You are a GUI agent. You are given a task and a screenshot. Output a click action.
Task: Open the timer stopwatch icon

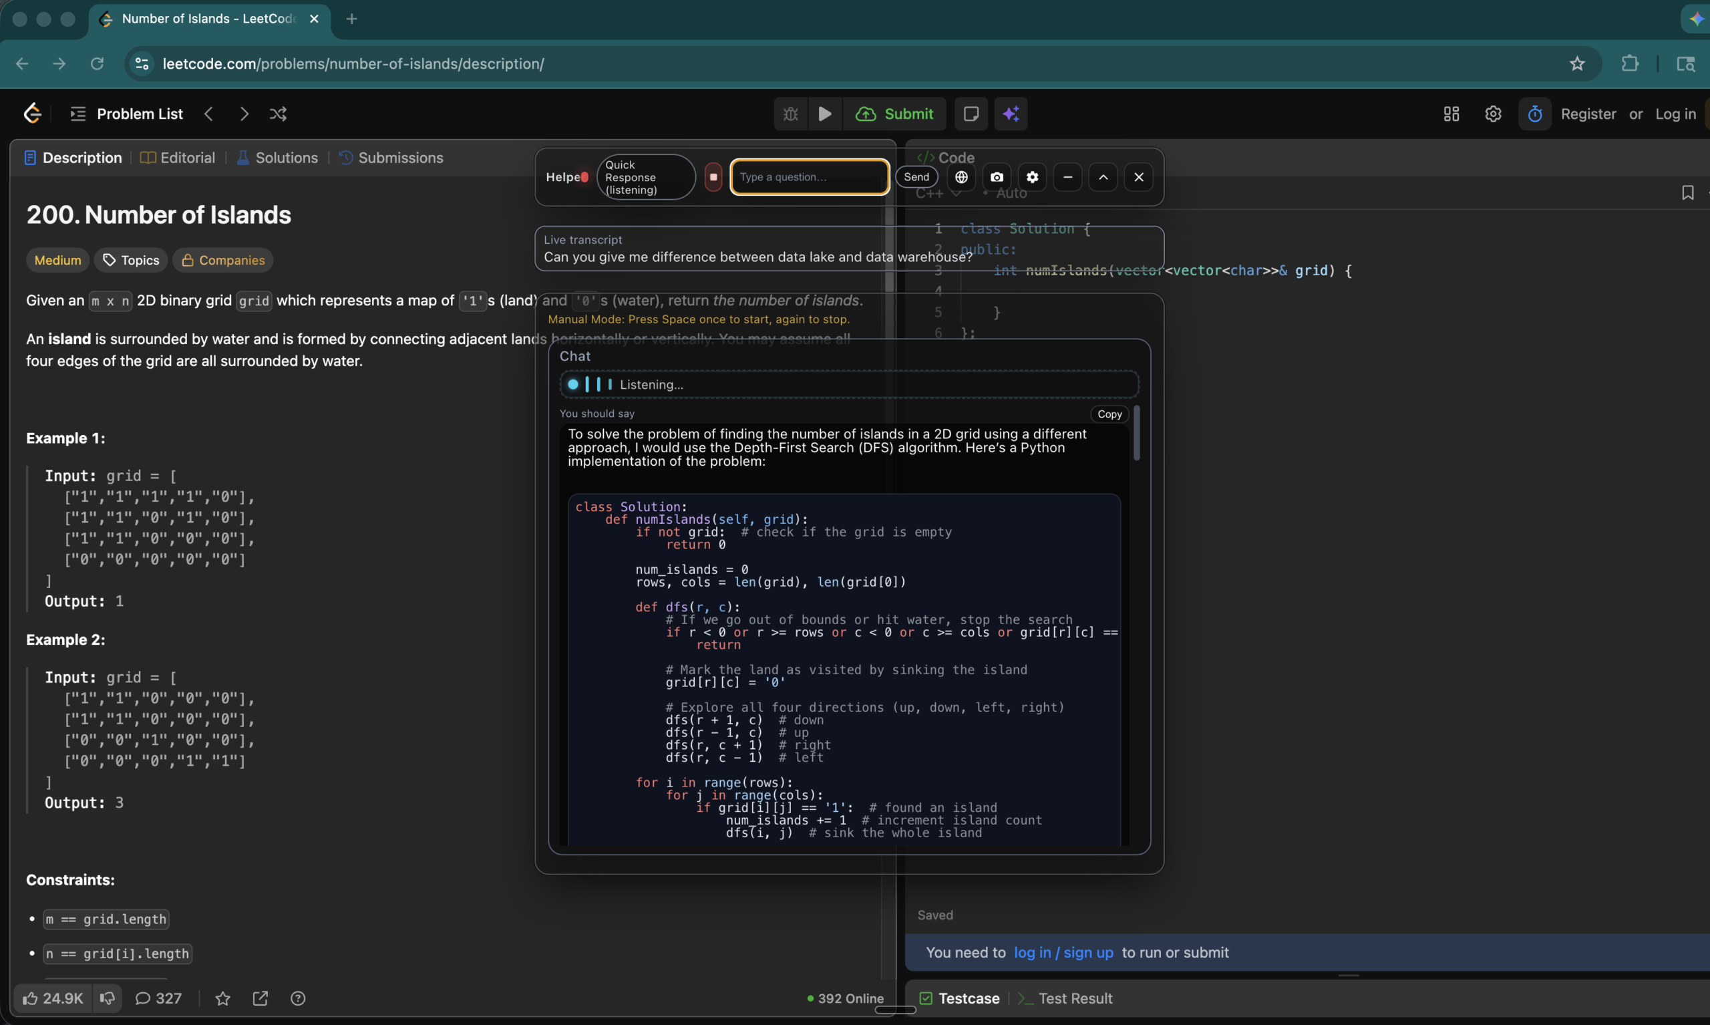click(1534, 114)
